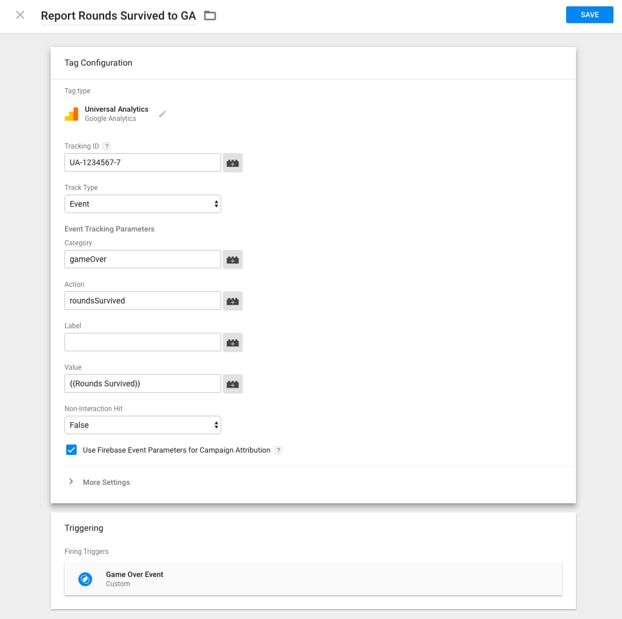The width and height of the screenshot is (622, 619).
Task: Click the empty Label input field
Action: 143,342
